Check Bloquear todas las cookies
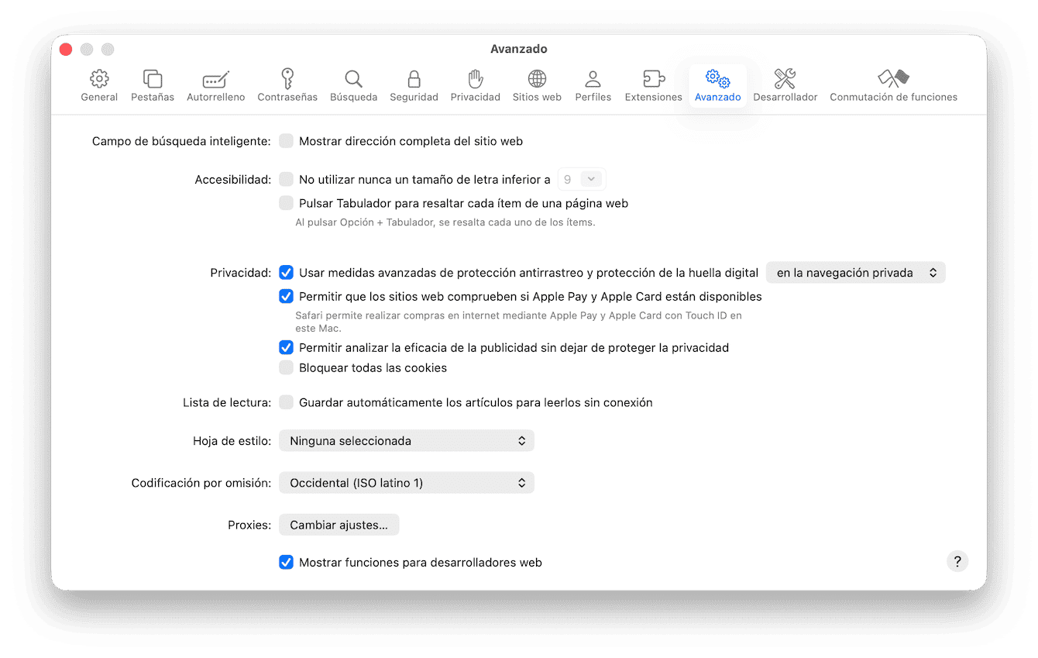Viewport: 1038px width, 658px height. tap(287, 368)
